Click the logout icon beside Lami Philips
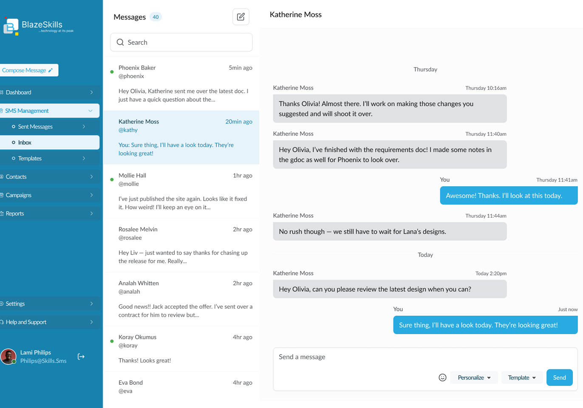 (x=81, y=357)
